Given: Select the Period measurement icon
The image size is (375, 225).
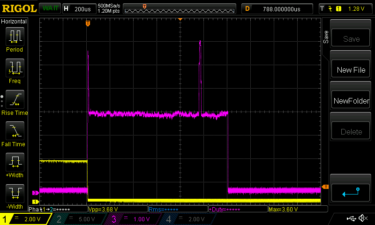Looking at the screenshot, I should 15,37.
